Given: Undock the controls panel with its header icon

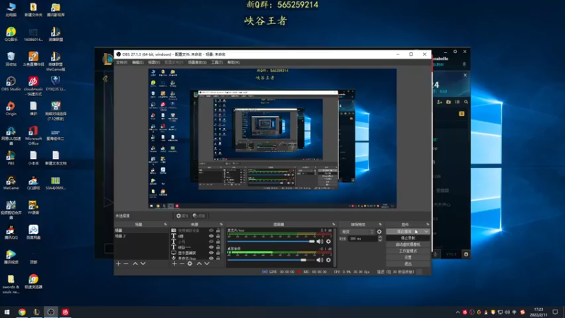Looking at the screenshot, I should coord(428,224).
